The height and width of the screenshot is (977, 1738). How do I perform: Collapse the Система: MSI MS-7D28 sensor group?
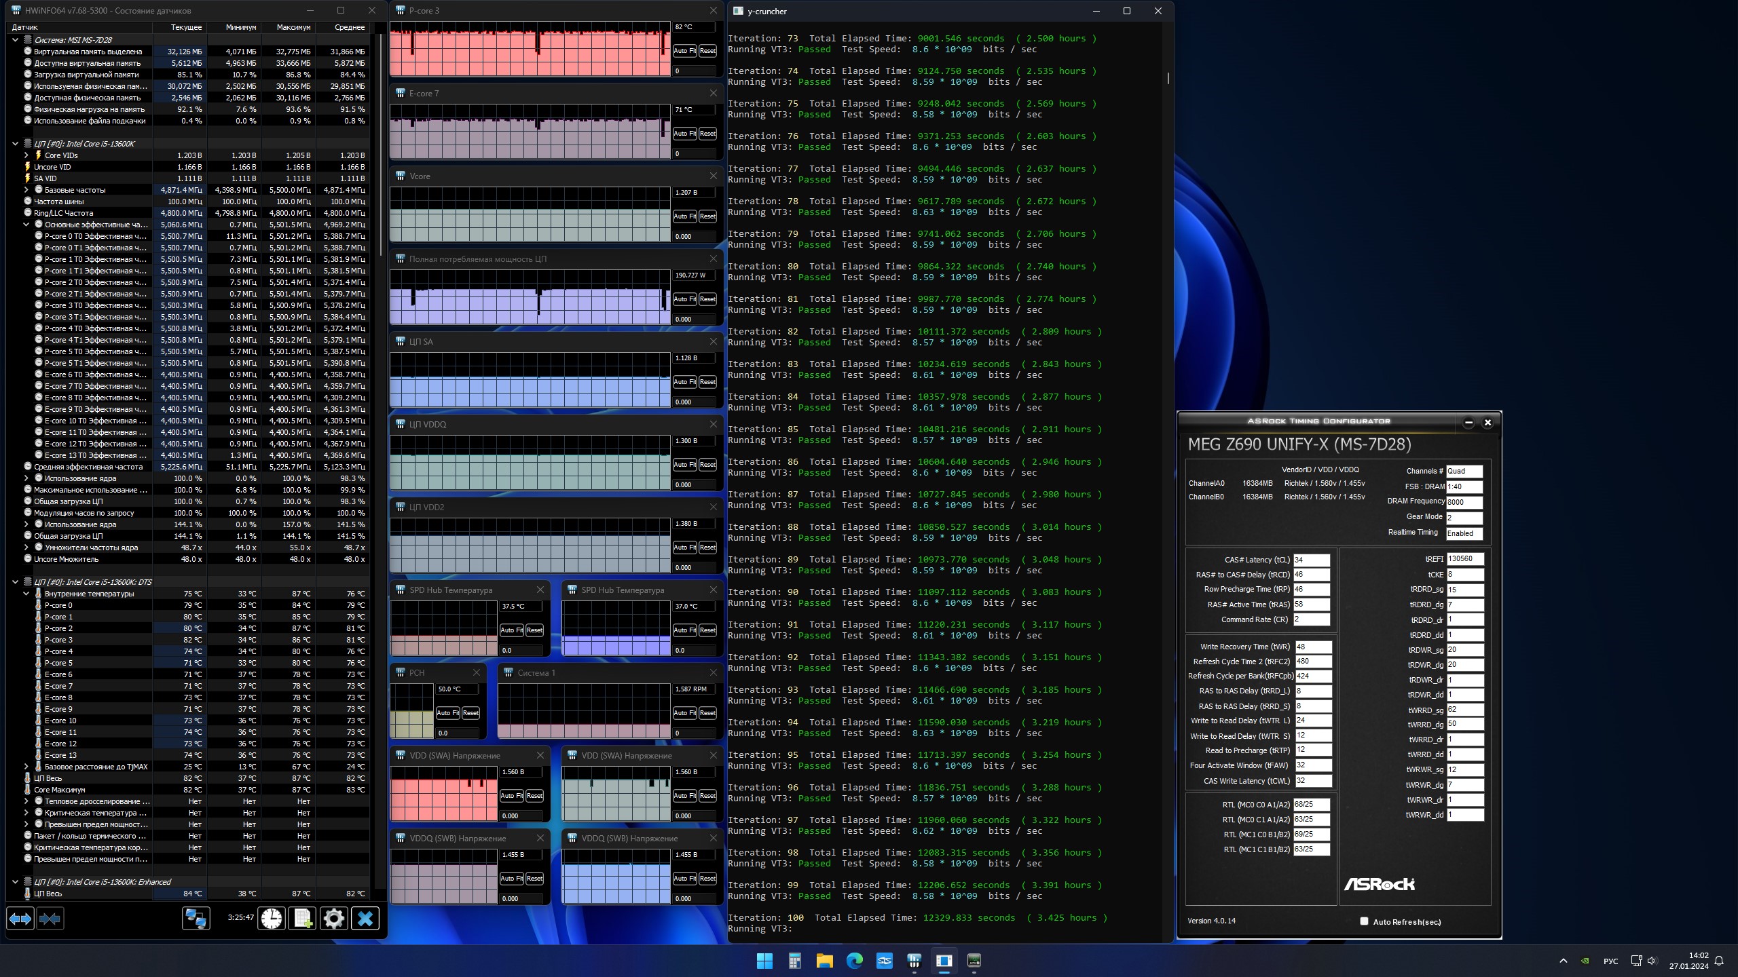[x=15, y=40]
